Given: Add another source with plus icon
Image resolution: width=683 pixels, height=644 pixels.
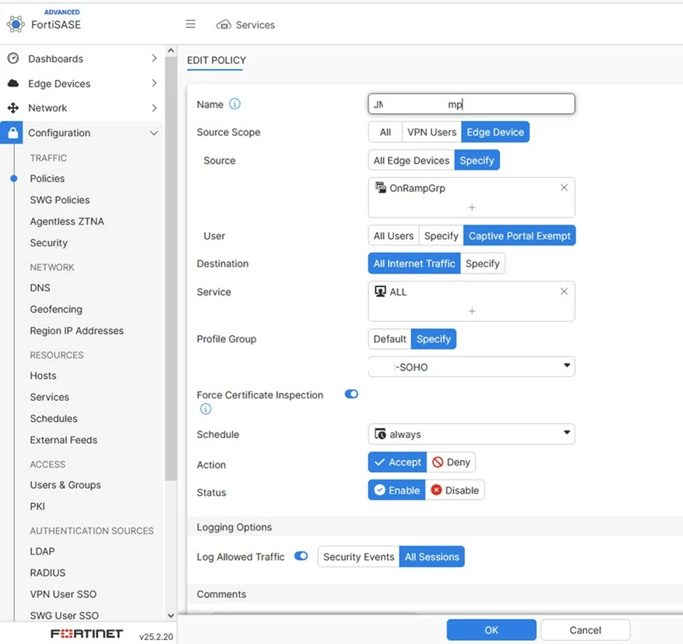Looking at the screenshot, I should point(472,207).
